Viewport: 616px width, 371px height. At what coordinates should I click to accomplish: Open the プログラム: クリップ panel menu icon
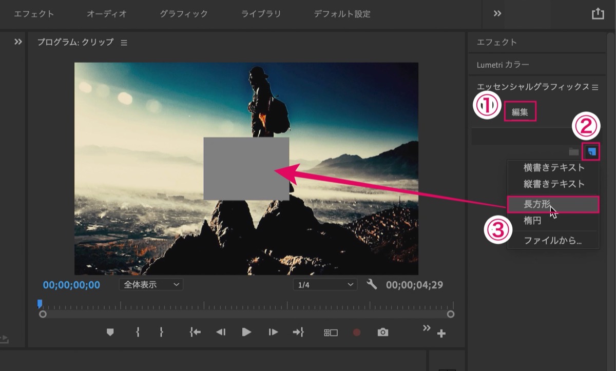coord(124,43)
